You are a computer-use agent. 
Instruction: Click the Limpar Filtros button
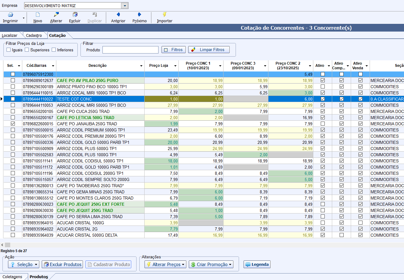pyautogui.click(x=209, y=50)
